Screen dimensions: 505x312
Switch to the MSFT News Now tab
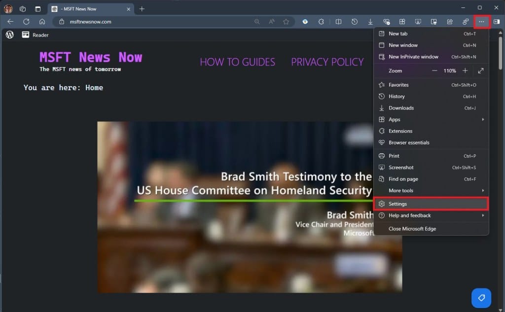pos(84,8)
